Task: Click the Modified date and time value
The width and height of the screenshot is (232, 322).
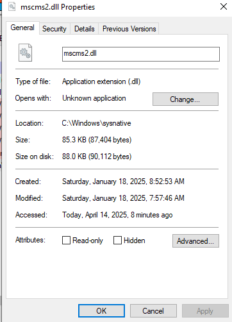Action: [x=123, y=198]
